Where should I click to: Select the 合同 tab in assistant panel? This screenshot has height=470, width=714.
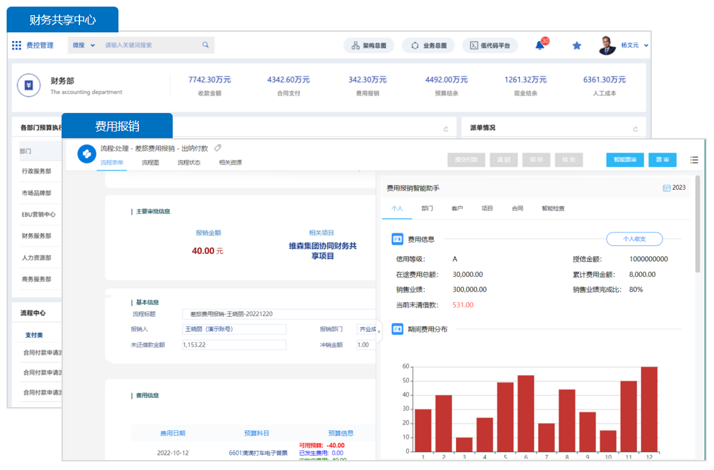click(517, 208)
